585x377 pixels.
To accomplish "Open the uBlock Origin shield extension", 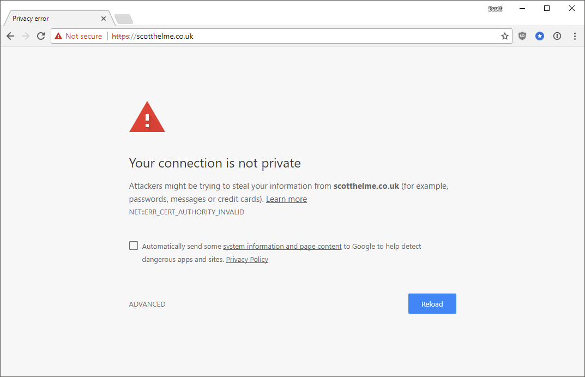I will (x=522, y=36).
